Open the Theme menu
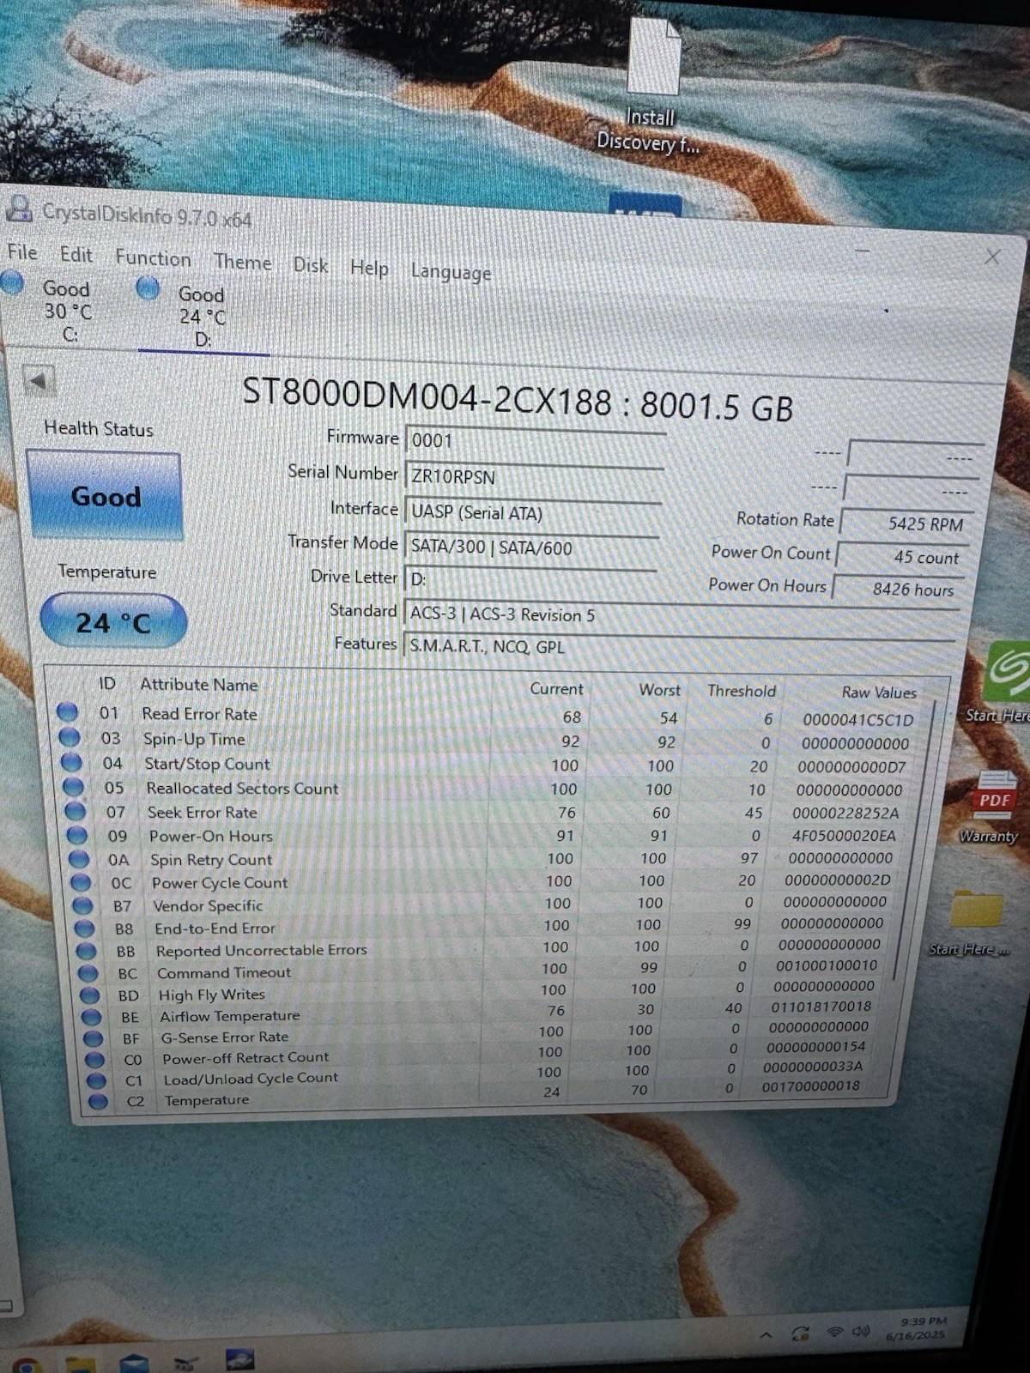This screenshot has height=1373, width=1030. [243, 262]
